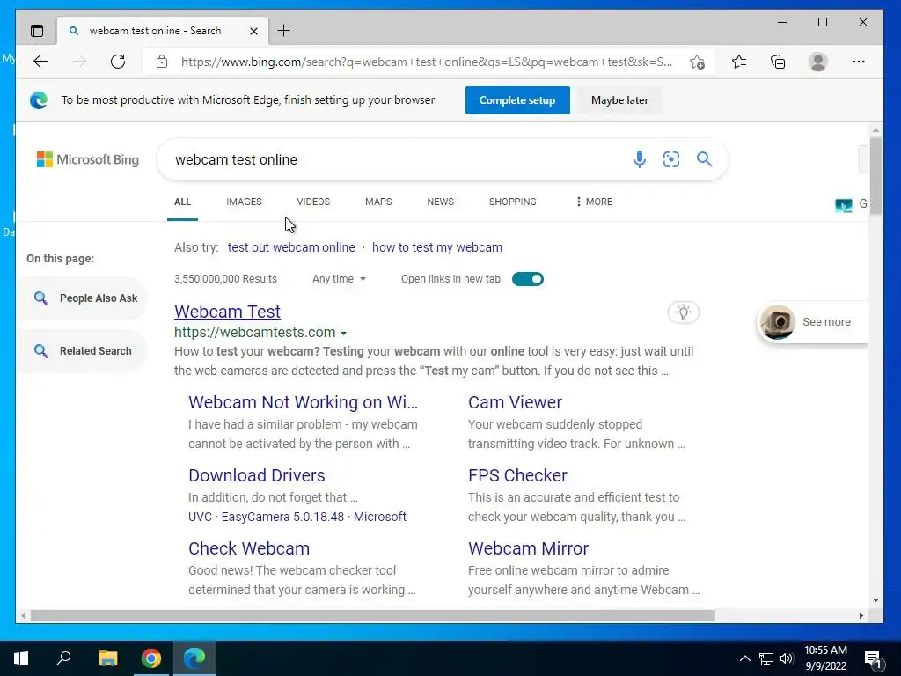Click the Microsoft Bing logo
This screenshot has height=676, width=901.
[88, 159]
